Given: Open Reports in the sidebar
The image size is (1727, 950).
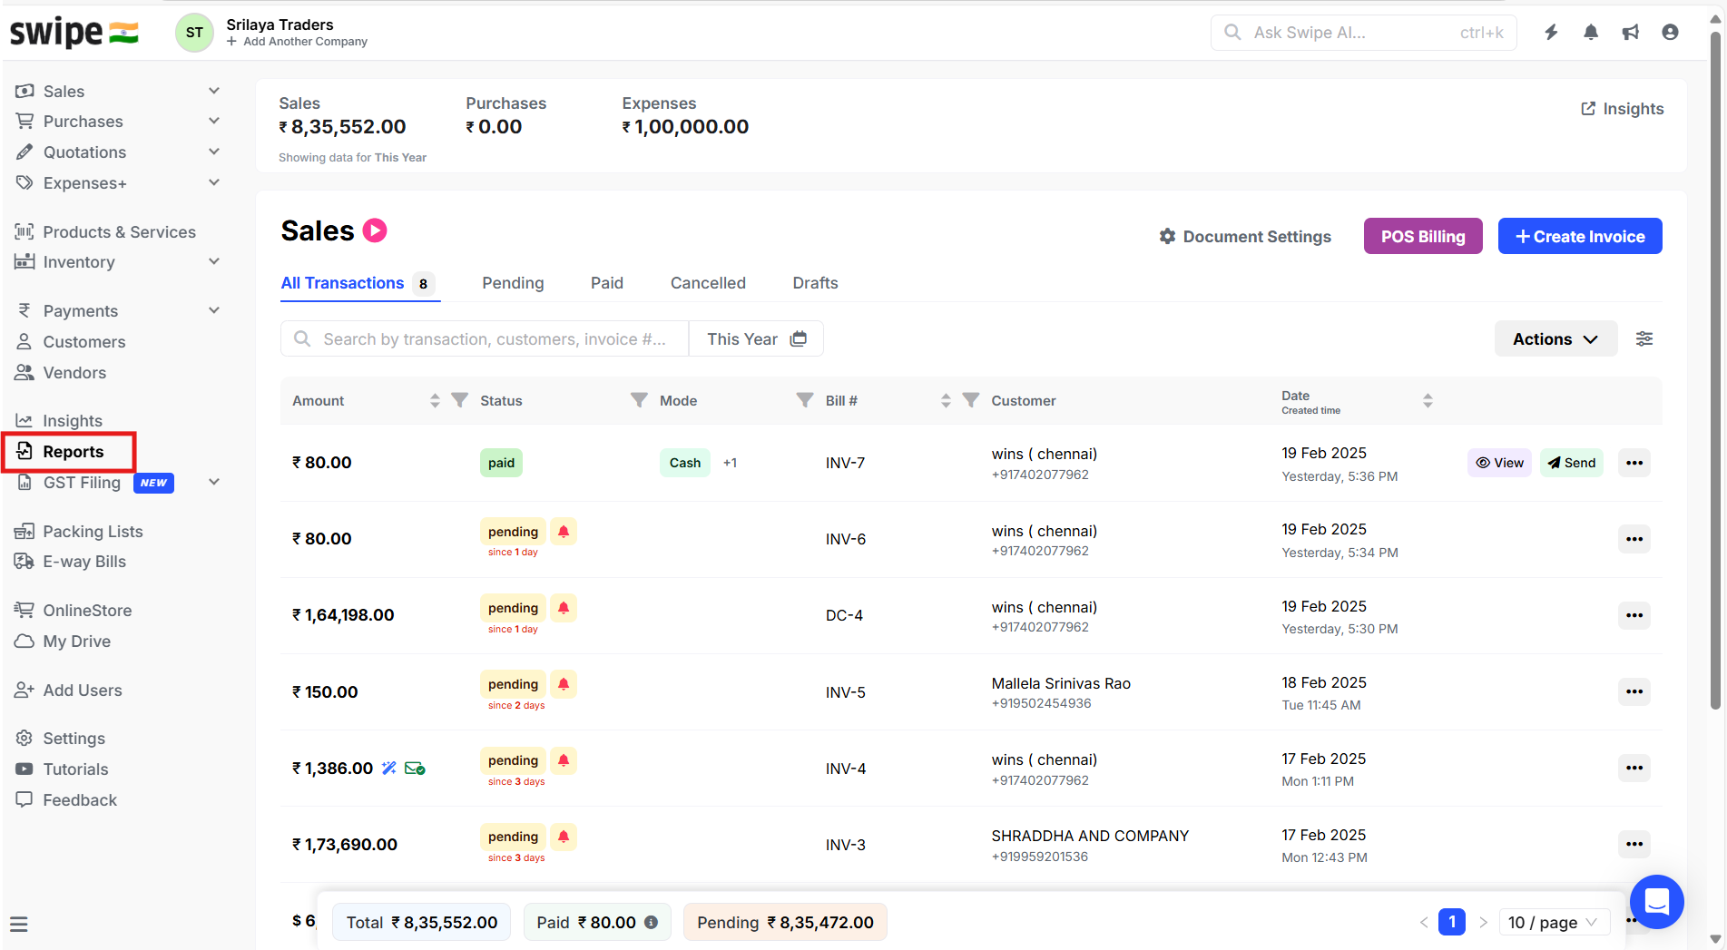Looking at the screenshot, I should (73, 452).
